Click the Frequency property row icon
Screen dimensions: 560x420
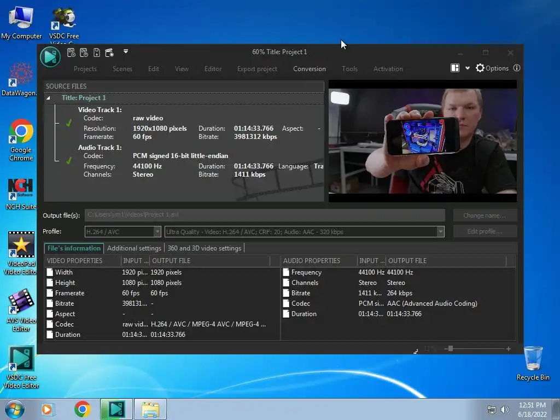286,272
